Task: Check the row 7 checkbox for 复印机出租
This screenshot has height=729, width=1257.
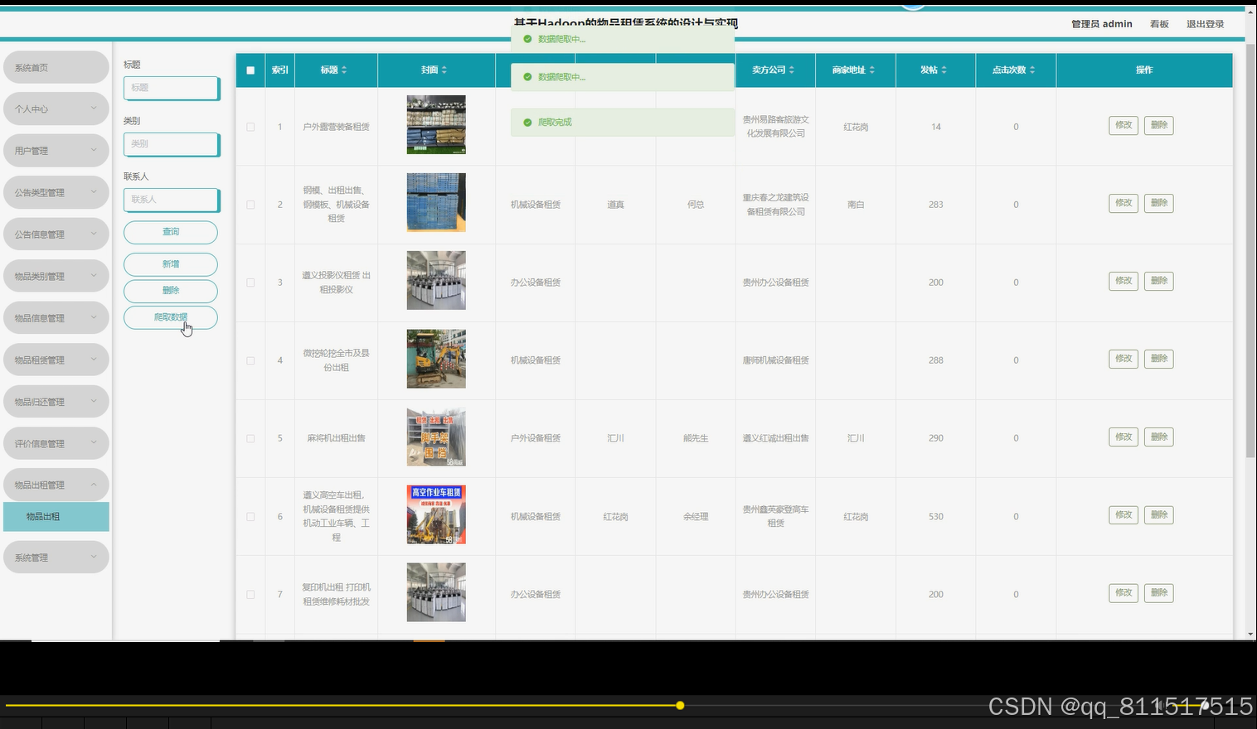Action: (250, 595)
